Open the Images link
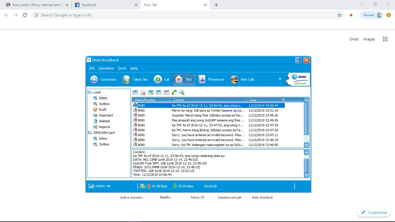 coord(369,39)
